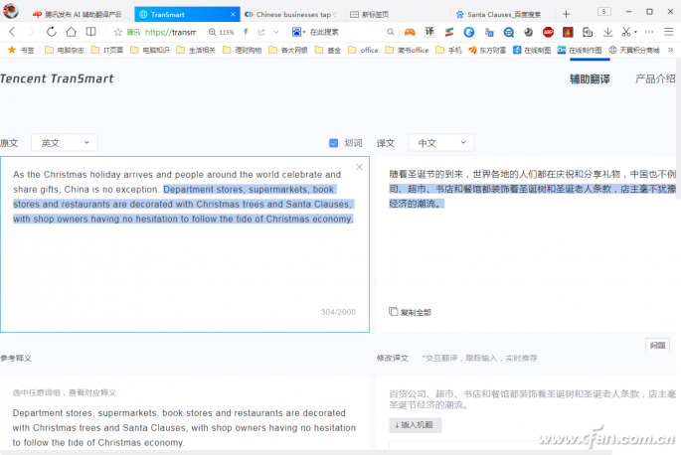Open a new tab with plus button
The image size is (681, 455).
[x=566, y=14]
